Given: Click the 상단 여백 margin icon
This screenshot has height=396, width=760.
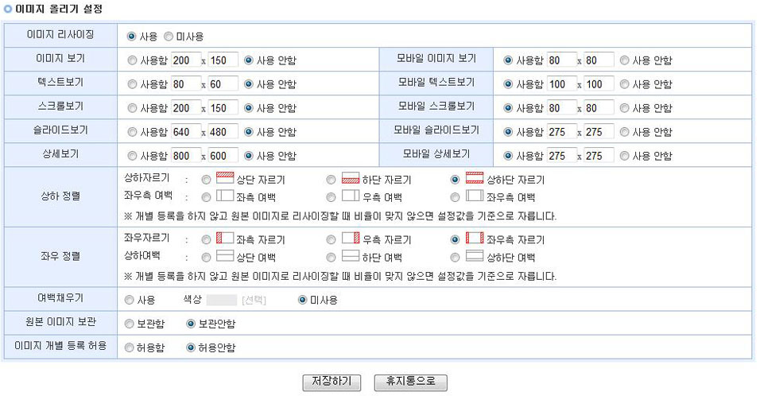Looking at the screenshot, I should 225,256.
